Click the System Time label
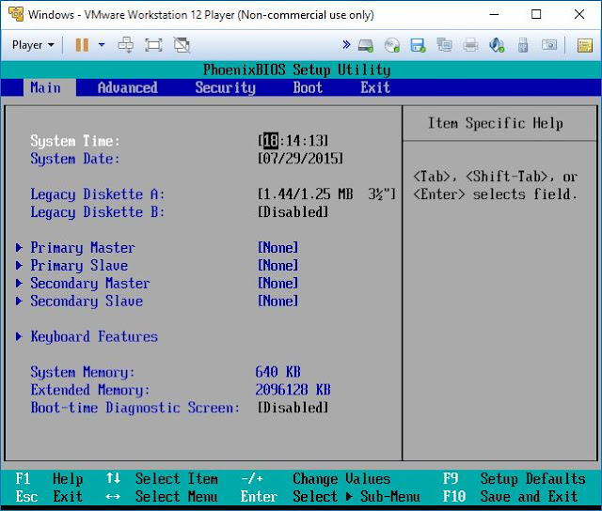Image resolution: width=602 pixels, height=511 pixels. (75, 141)
